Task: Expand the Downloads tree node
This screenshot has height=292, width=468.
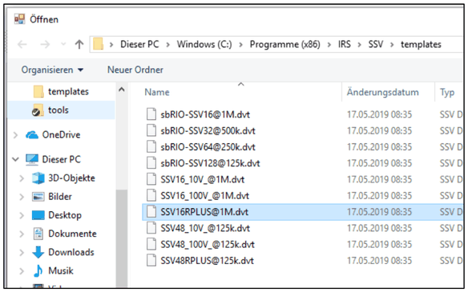Action: point(22,253)
